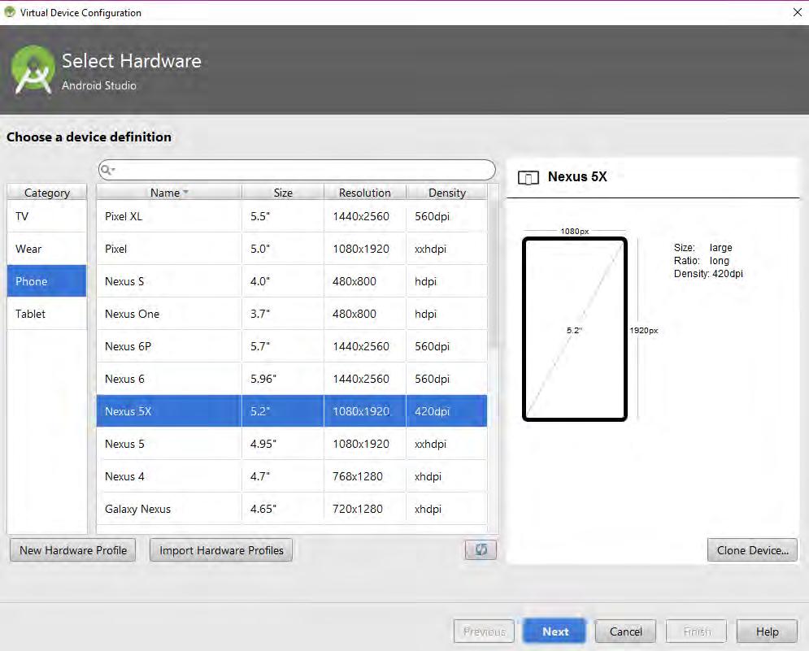Screen dimensions: 809x651
Task: Click the Category column header
Action: pos(47,193)
